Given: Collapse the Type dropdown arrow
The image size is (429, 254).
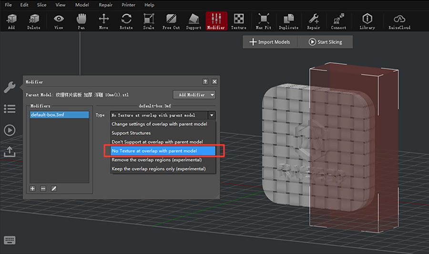Looking at the screenshot, I should click(212, 115).
